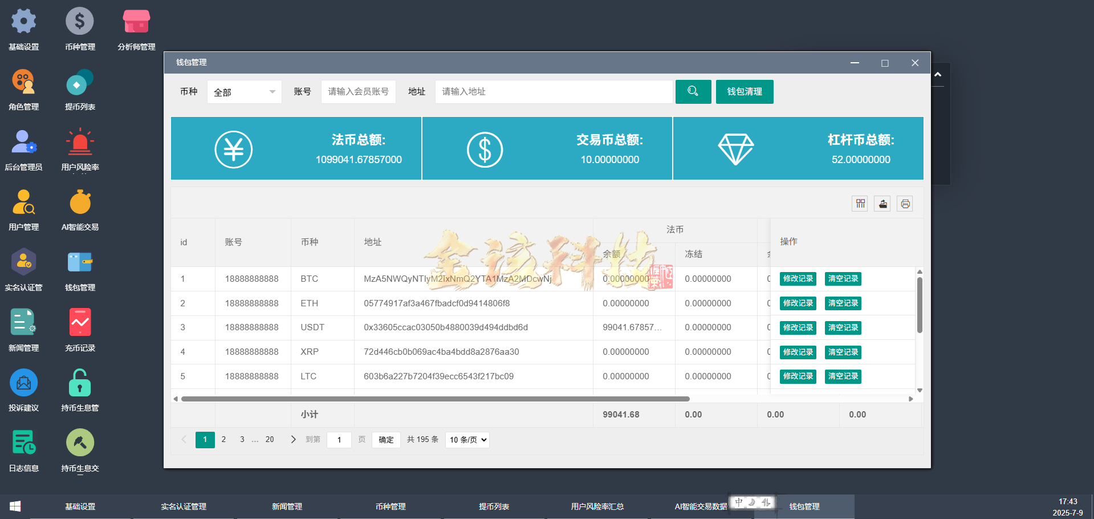
Task: Switch to the 提币列表 taskbar item
Action: coord(494,506)
